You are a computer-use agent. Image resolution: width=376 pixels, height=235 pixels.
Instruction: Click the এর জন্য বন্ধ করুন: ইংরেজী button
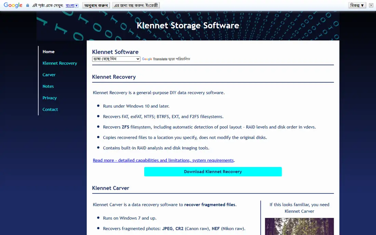(x=136, y=5)
